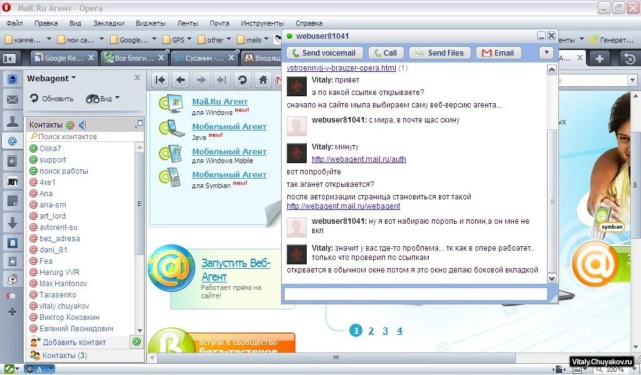
Task: Expand the Webagent panel title dropdown
Action: pyautogui.click(x=51, y=78)
